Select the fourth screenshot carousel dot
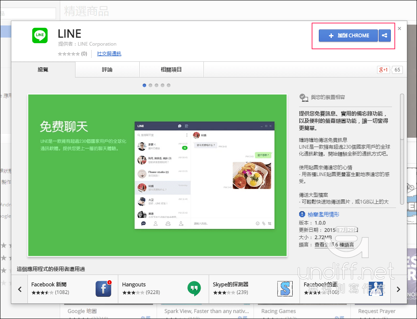 (x=163, y=86)
